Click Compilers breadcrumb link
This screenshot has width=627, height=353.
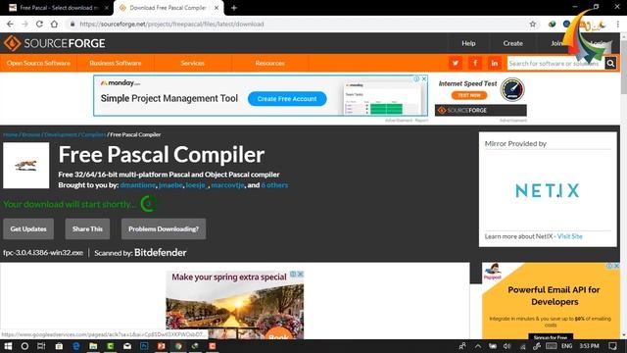[x=93, y=135]
